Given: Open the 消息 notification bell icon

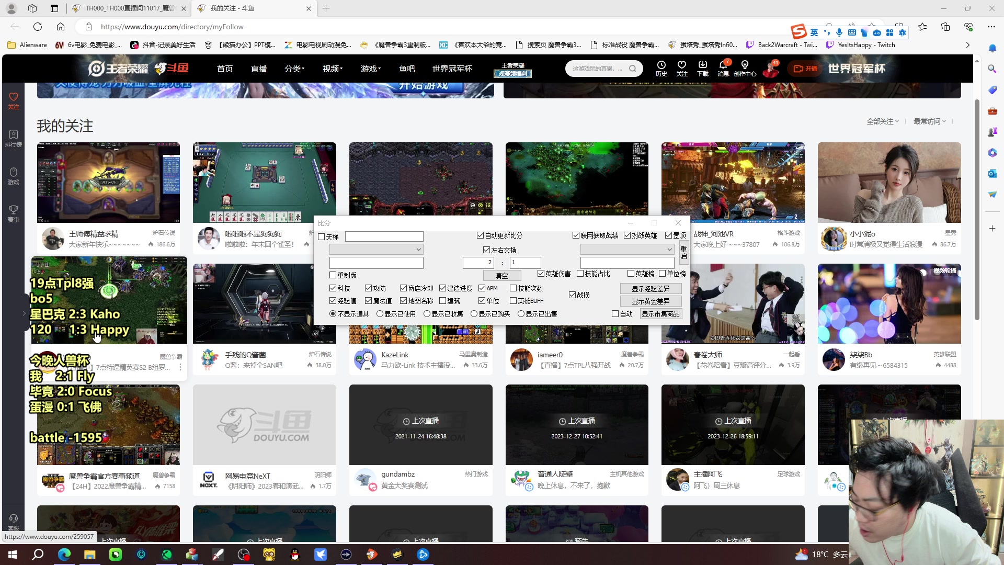Looking at the screenshot, I should point(723,68).
